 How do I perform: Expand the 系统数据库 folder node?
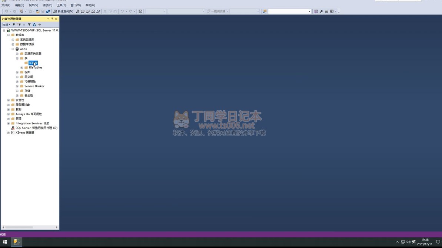[x=13, y=40]
